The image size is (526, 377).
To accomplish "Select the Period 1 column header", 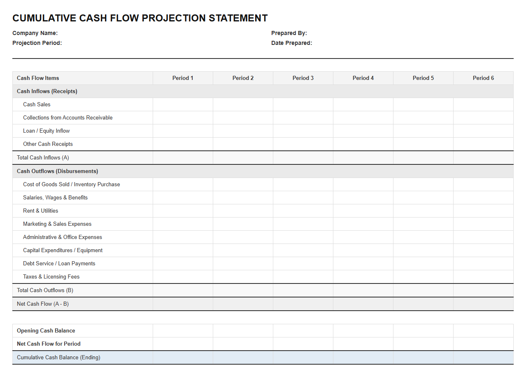I will click(183, 78).
